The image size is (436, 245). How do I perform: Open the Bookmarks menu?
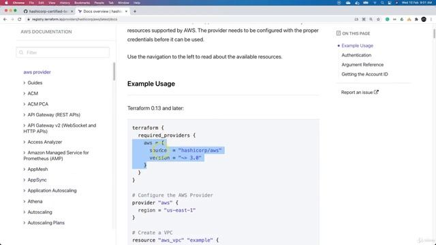pyautogui.click(x=82, y=3)
